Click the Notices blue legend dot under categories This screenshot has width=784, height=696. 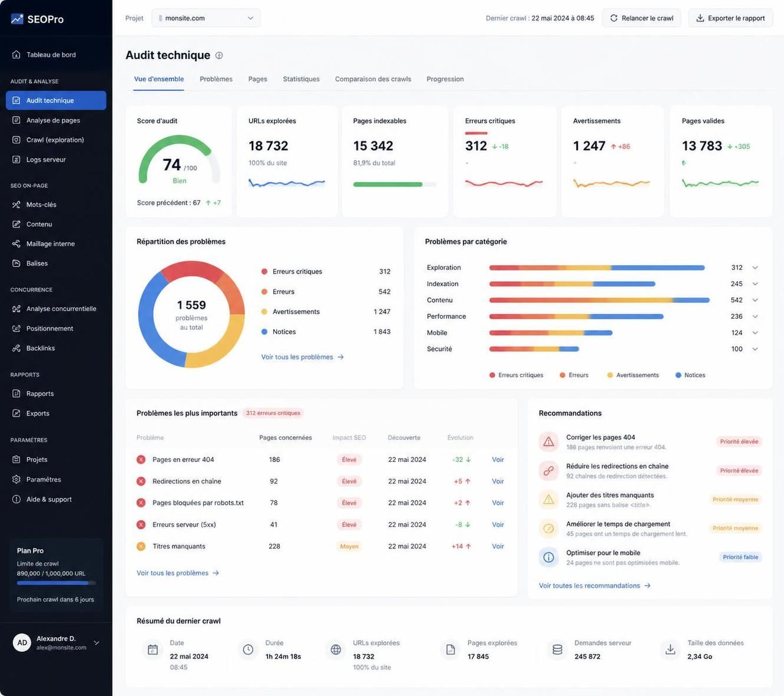pos(679,375)
